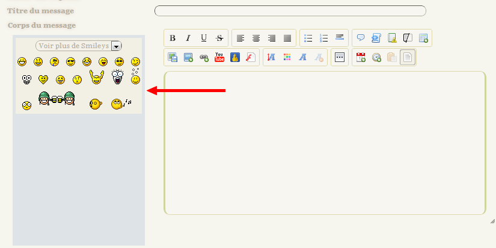Image resolution: width=496 pixels, height=248 pixels.
Task: Align text to the left
Action: coord(240,39)
